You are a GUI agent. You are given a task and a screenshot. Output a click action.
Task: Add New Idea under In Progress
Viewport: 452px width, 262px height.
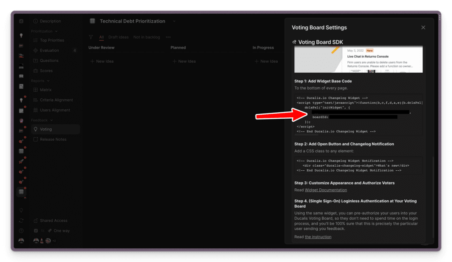(x=266, y=61)
